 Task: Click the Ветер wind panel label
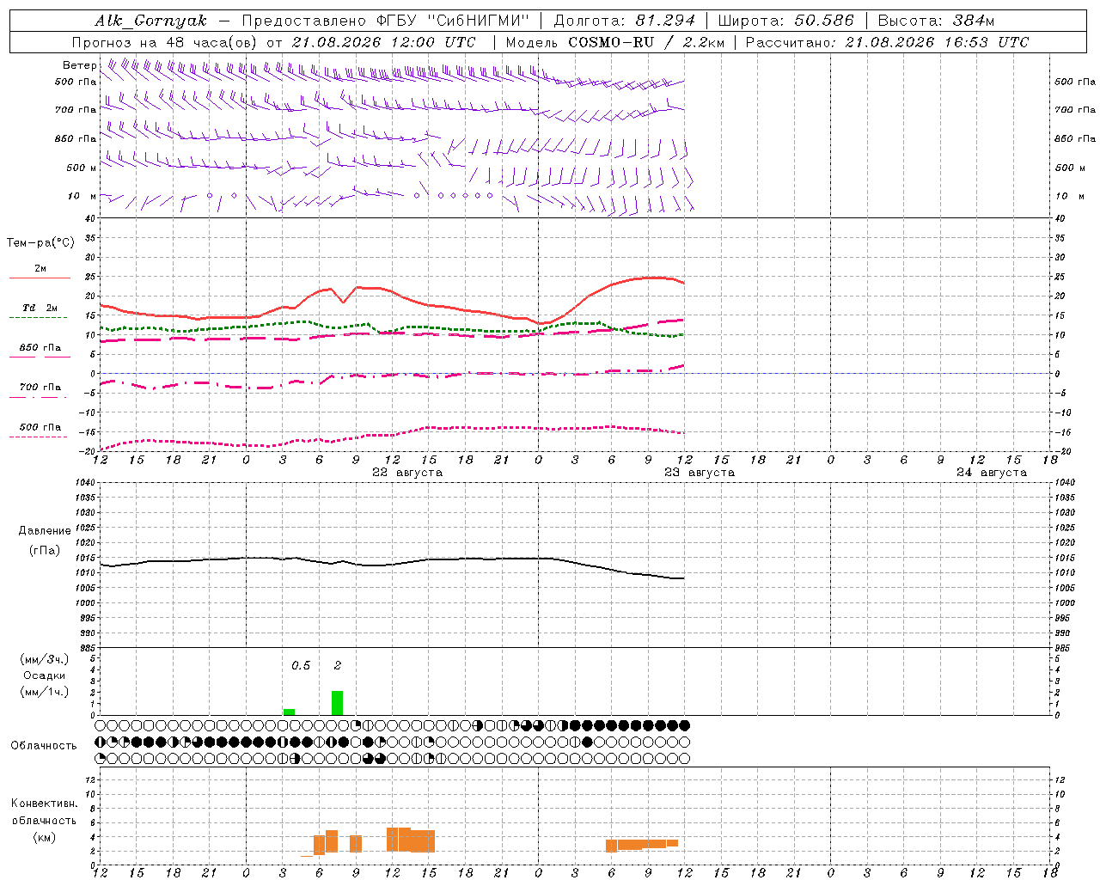[80, 65]
